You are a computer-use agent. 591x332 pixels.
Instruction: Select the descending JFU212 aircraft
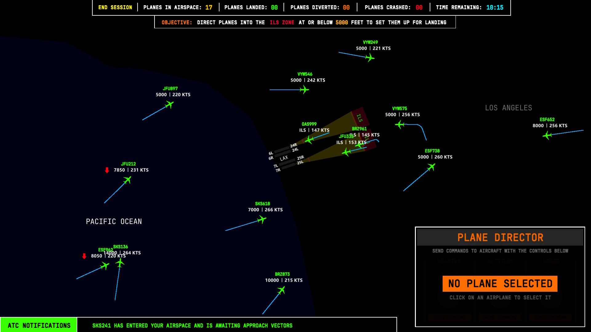tap(127, 180)
